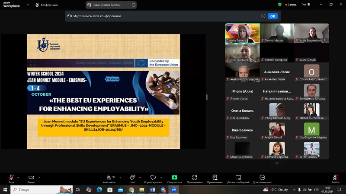Select Vitaliy Karbashevsky participant tile
The height and width of the screenshot is (194, 346).
(277, 111)
